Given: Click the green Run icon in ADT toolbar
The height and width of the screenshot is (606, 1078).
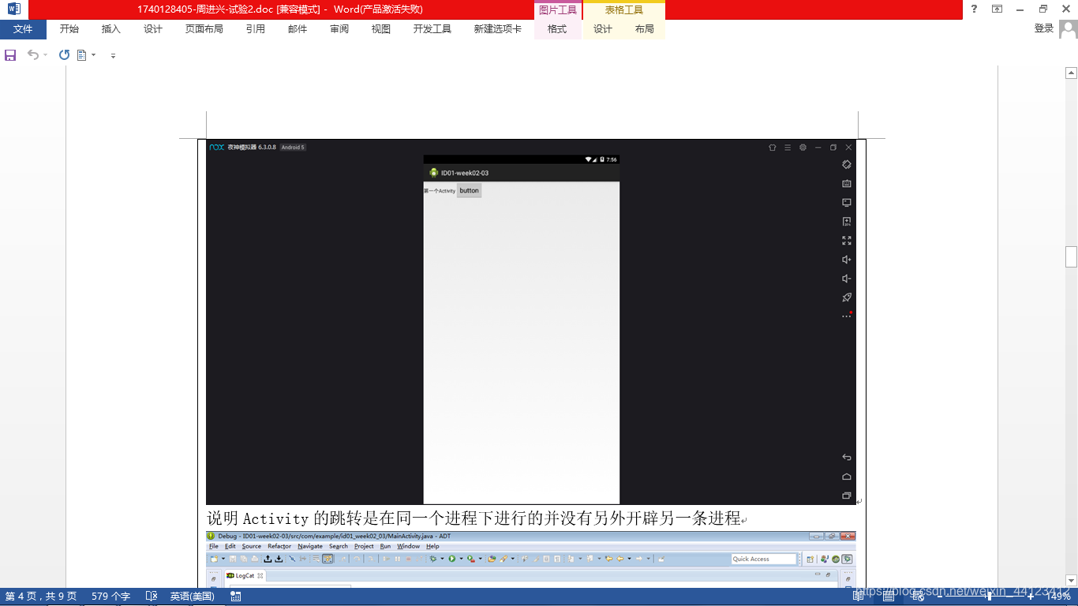Looking at the screenshot, I should tap(452, 559).
